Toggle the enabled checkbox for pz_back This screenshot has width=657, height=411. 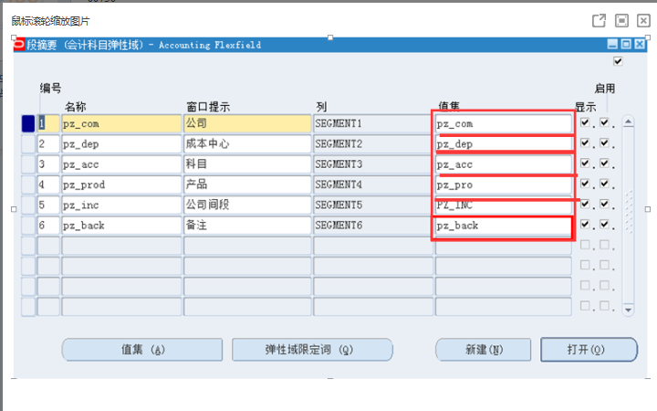605,224
